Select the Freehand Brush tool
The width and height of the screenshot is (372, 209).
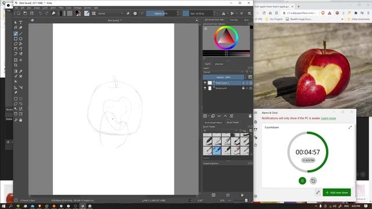point(16,34)
